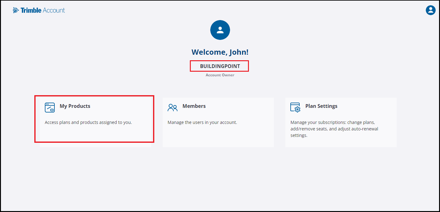Open the Plan Settings title link
The width and height of the screenshot is (440, 212).
[x=321, y=106]
